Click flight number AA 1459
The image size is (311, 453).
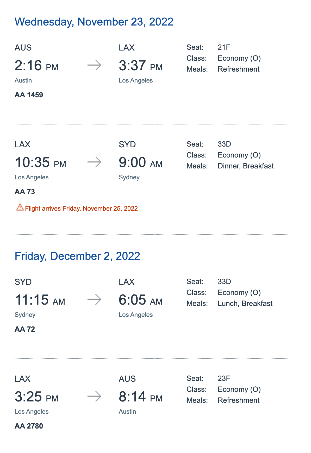pyautogui.click(x=29, y=95)
